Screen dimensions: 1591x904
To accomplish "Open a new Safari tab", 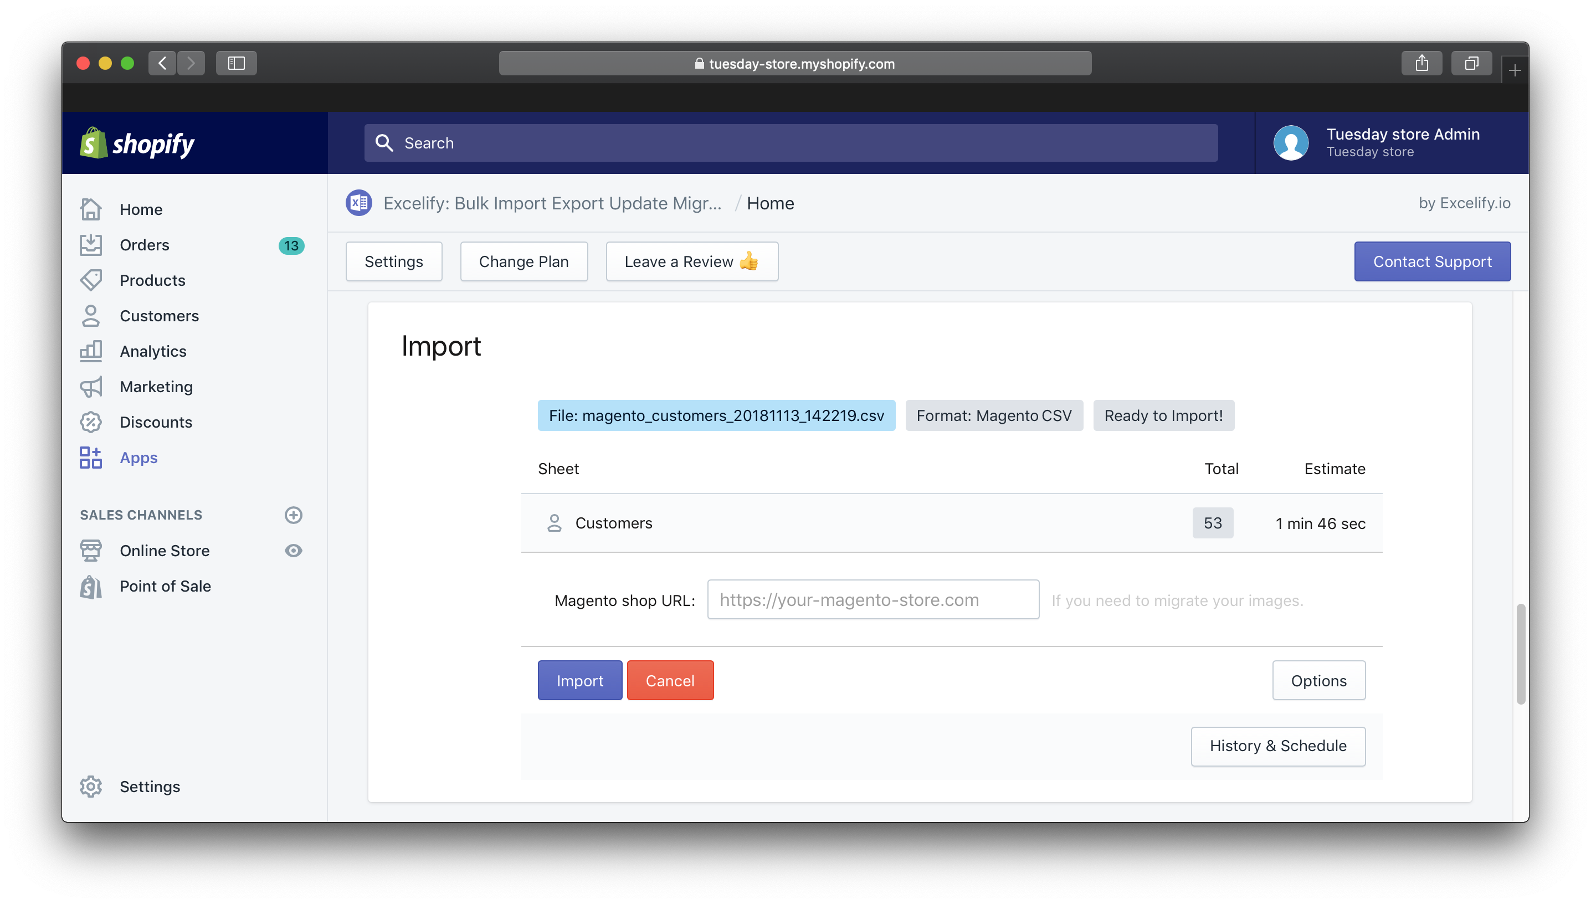I will [1514, 70].
